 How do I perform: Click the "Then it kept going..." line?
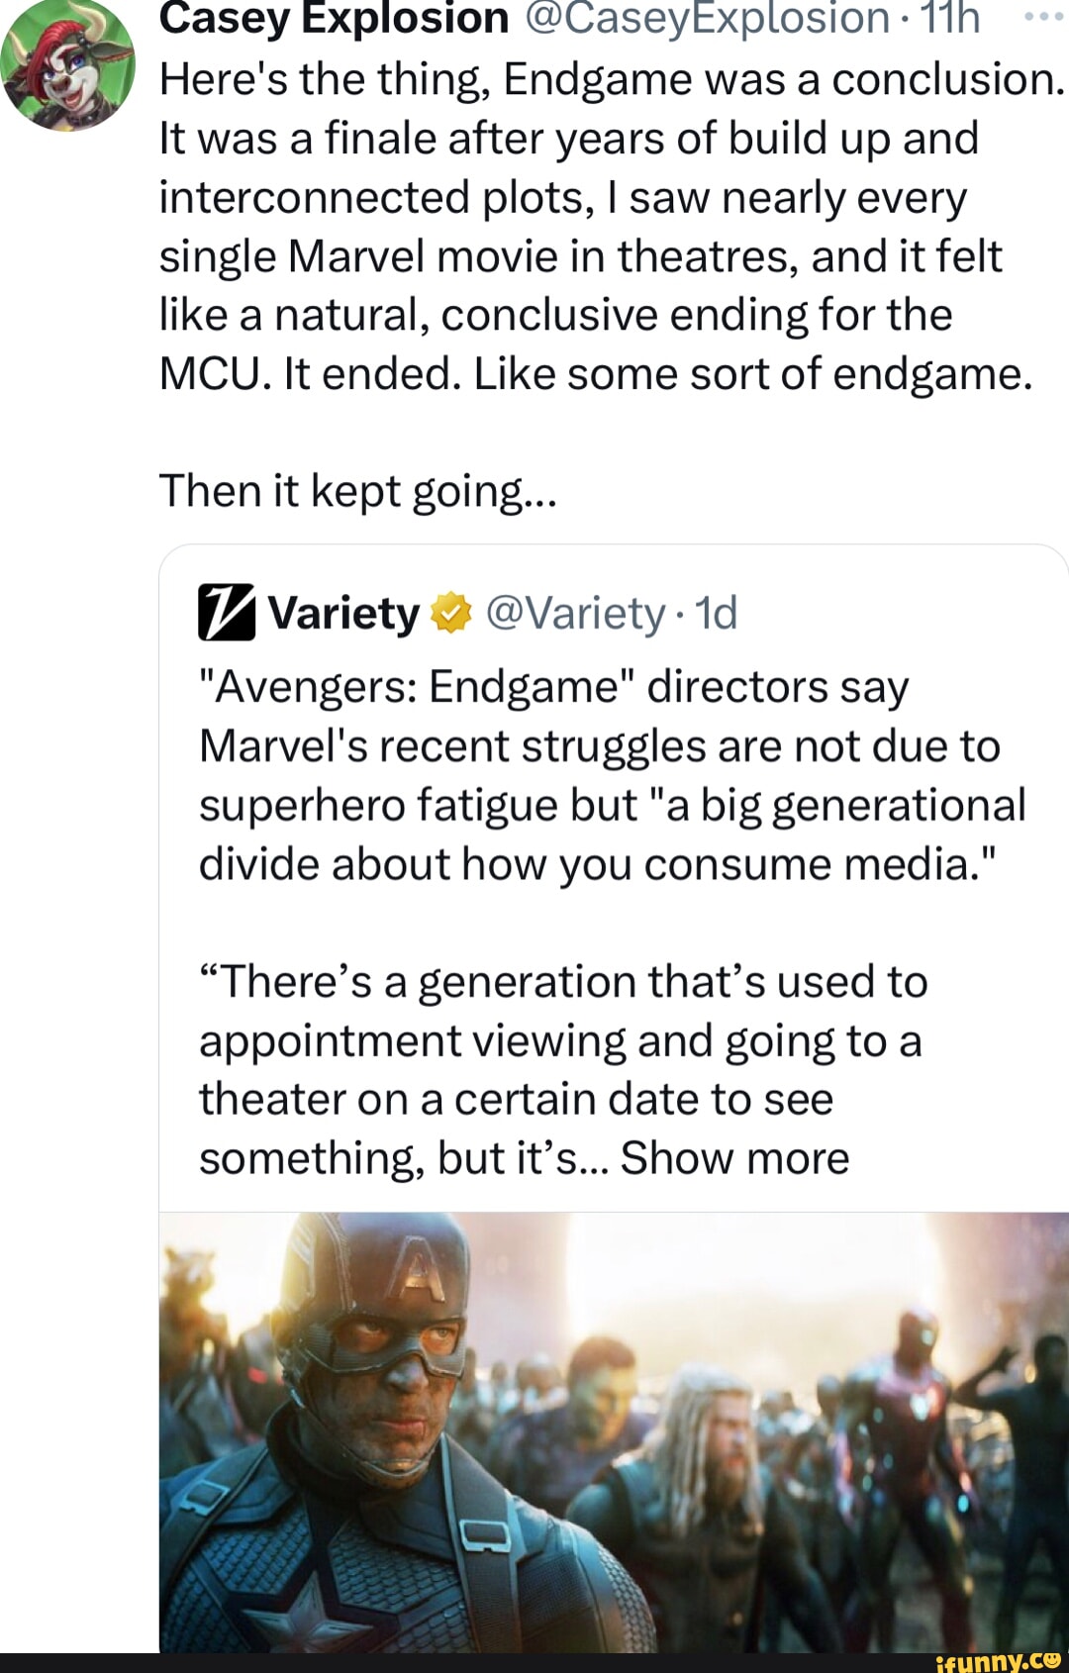coord(358,491)
